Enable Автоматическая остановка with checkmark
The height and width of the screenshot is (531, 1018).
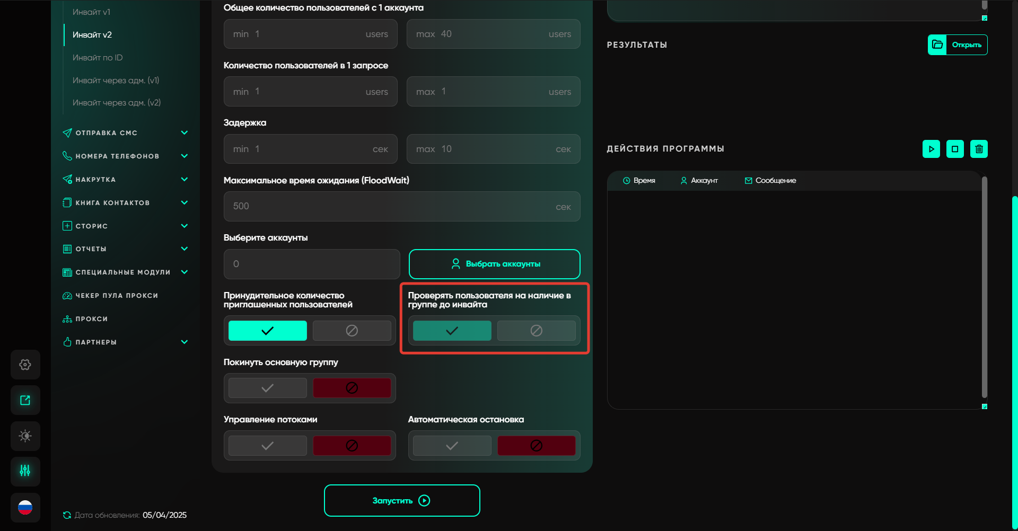[452, 446]
